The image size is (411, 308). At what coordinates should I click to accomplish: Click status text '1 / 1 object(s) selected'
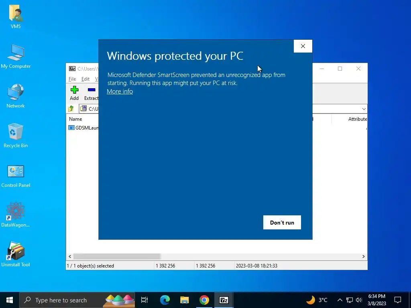[90, 265]
